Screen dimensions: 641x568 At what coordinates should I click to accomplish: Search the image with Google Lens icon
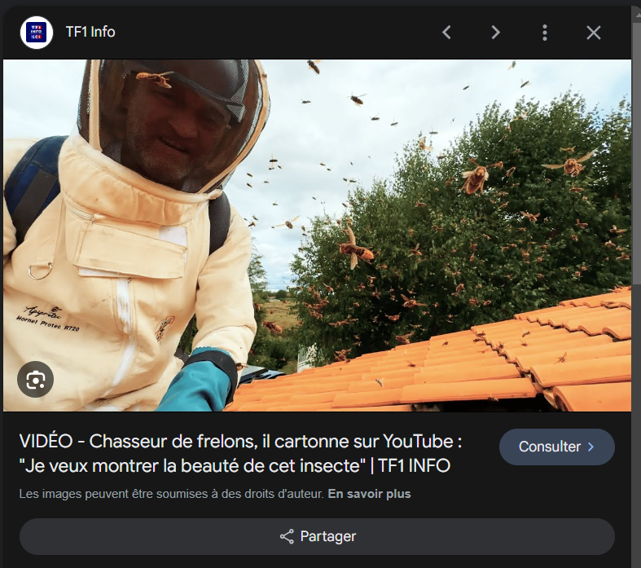click(x=36, y=379)
